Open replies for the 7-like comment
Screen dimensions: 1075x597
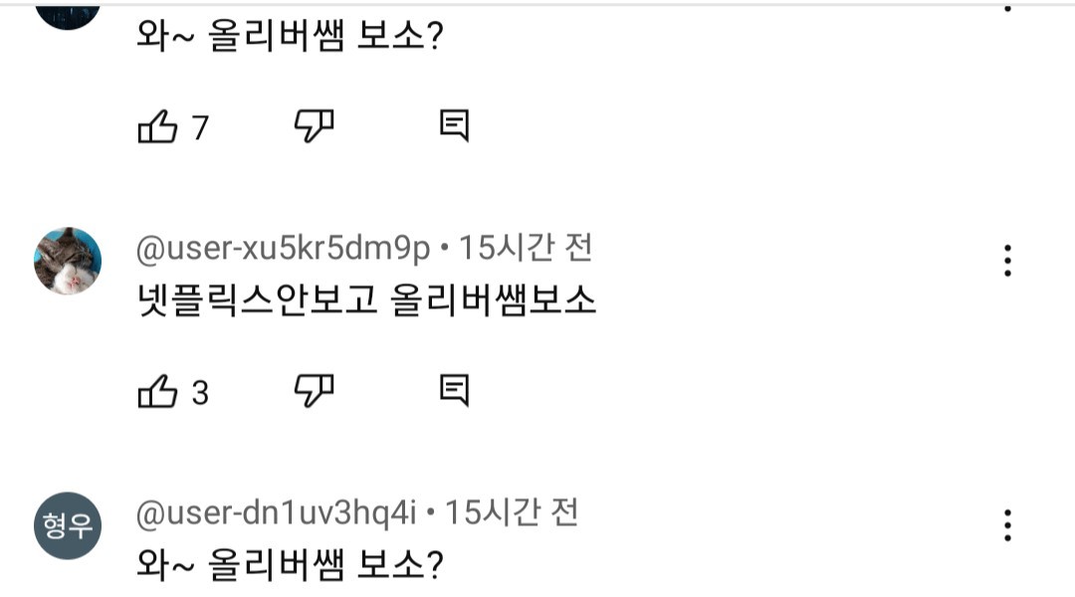click(454, 125)
